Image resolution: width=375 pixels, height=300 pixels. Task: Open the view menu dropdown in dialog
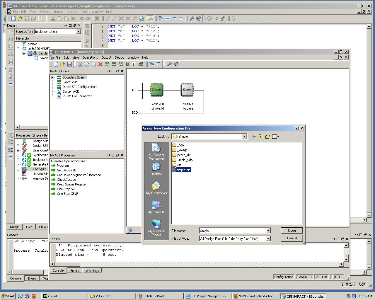click(x=275, y=137)
